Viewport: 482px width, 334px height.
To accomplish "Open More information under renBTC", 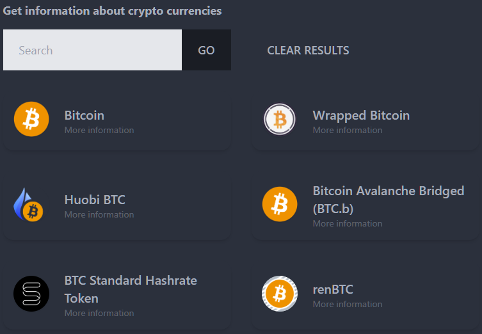I will tap(348, 304).
